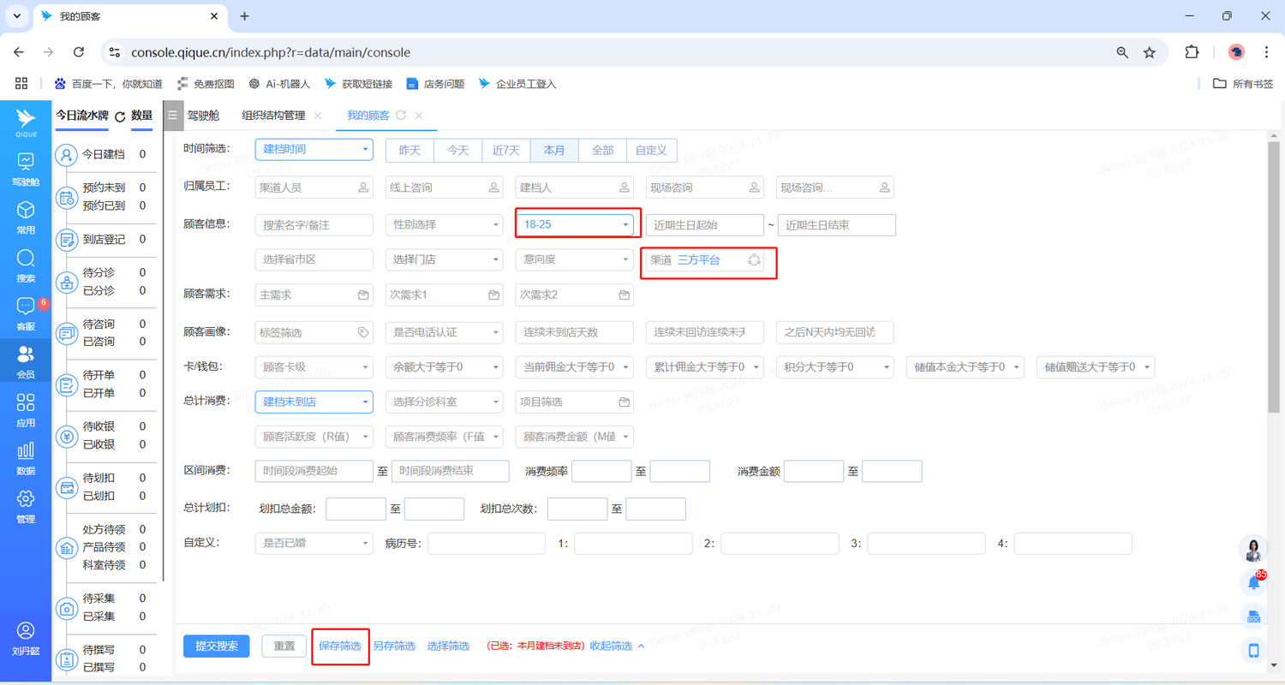The width and height of the screenshot is (1285, 685).
Task: Expand the 建档时间 dropdown
Action: tap(314, 149)
